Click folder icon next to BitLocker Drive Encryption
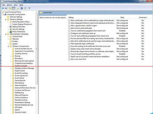 pos(13,61)
